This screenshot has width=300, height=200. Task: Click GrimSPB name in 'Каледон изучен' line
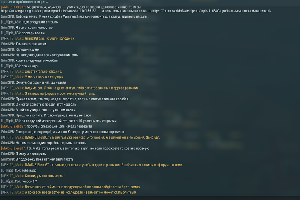pos(7,49)
